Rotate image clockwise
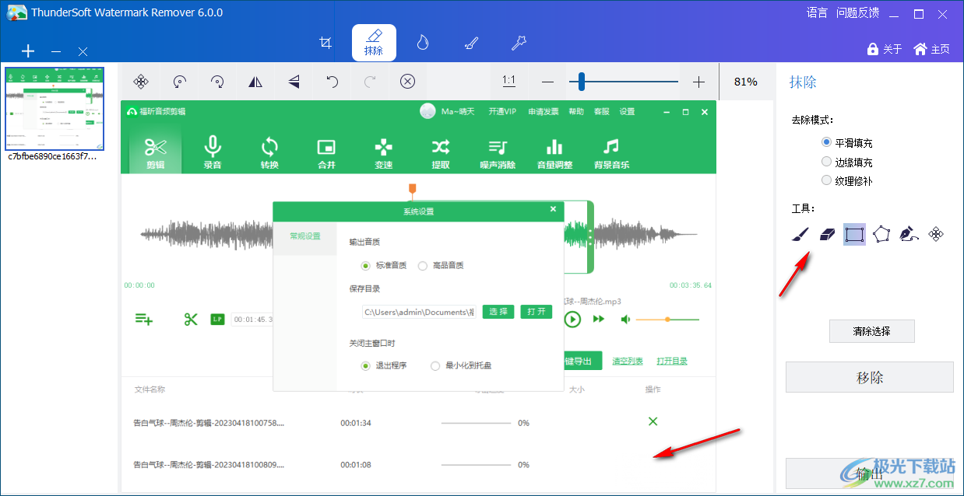The height and width of the screenshot is (496, 964). [x=217, y=82]
